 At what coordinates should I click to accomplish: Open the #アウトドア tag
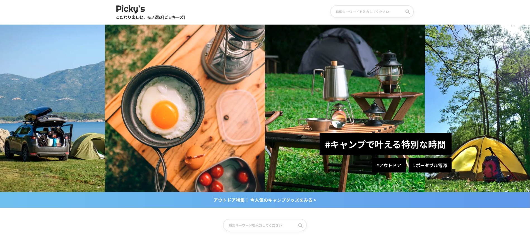pyautogui.click(x=389, y=165)
